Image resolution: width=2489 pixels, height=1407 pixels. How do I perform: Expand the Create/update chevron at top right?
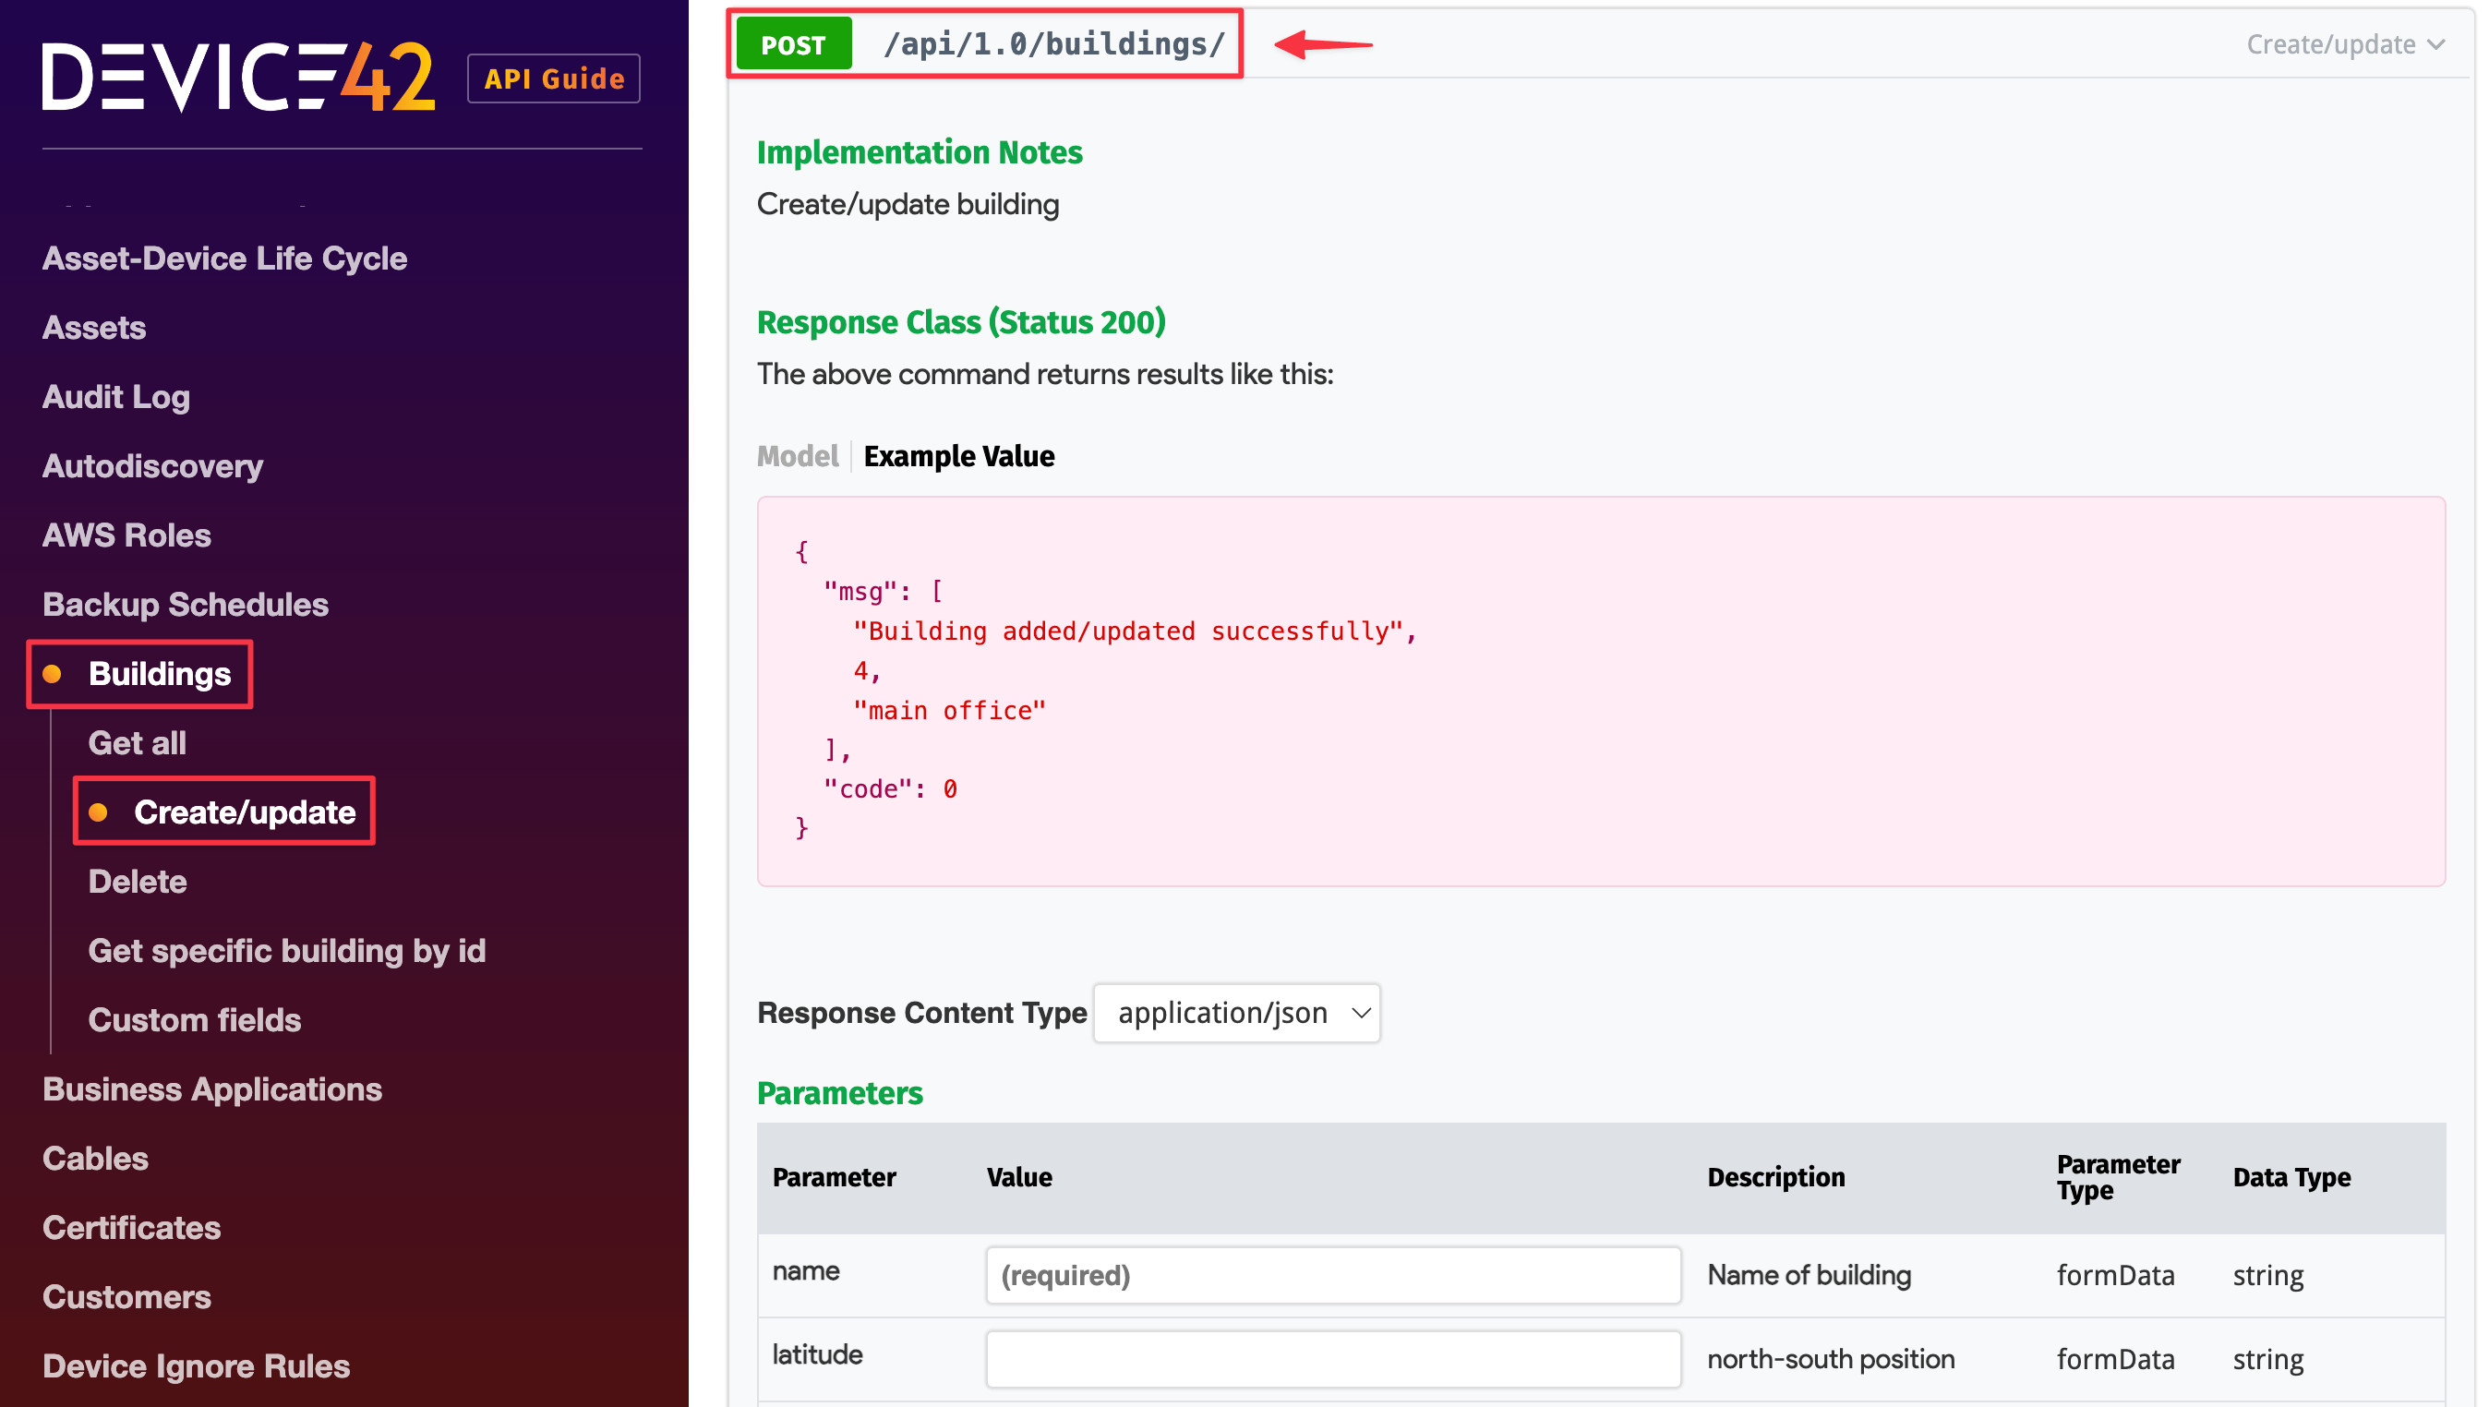2435,44
